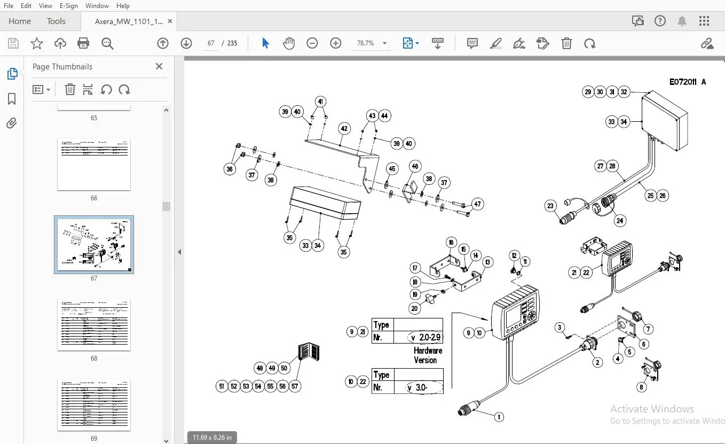This screenshot has height=444, width=725.
Task: Zoom out with the minus button
Action: 312,43
